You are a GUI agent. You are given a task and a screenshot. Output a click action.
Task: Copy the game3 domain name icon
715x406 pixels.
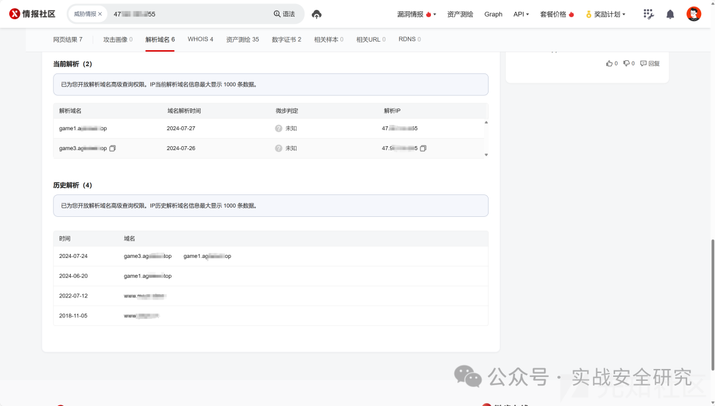tap(112, 148)
